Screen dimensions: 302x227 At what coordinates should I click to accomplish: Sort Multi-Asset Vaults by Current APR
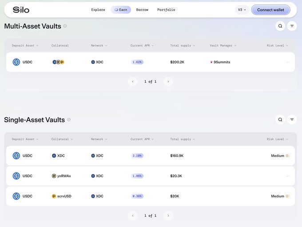click(142, 45)
